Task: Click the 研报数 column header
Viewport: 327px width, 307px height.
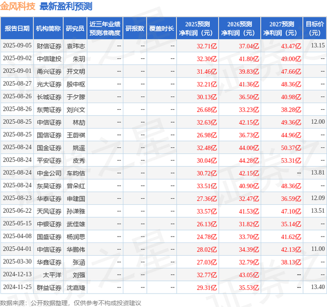Action: 135,28
